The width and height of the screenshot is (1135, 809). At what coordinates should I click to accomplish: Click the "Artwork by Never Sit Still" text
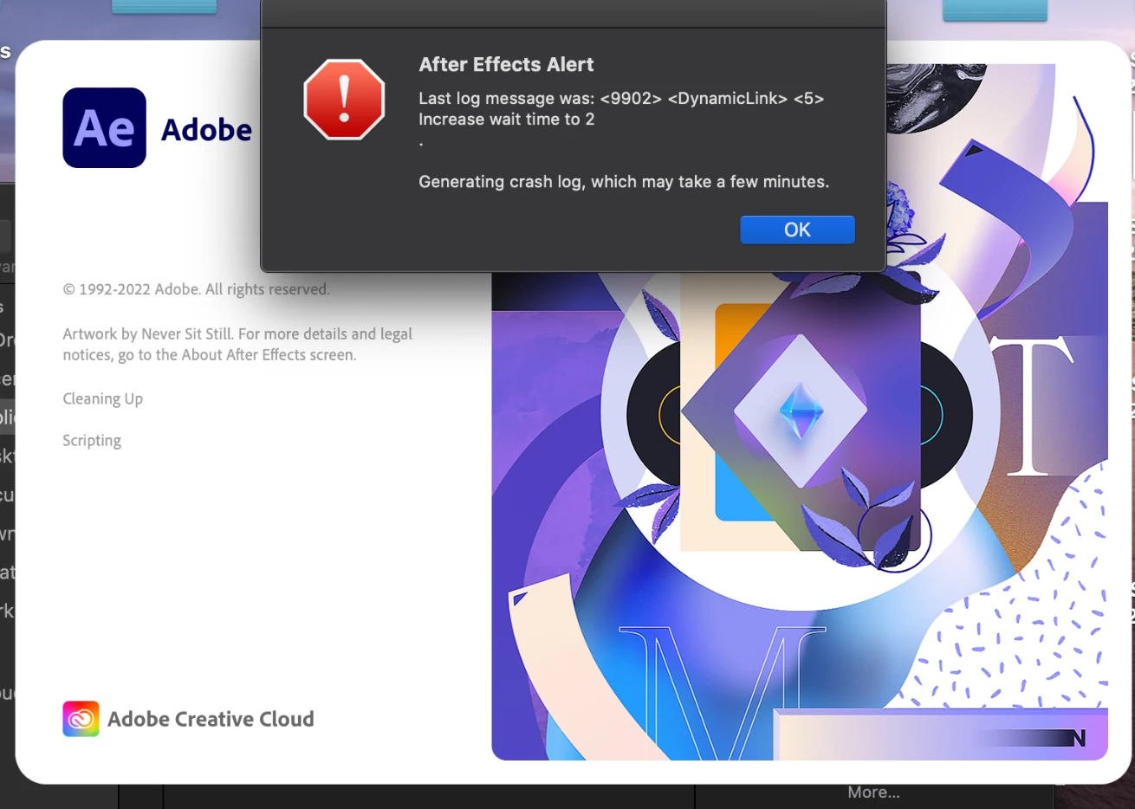click(237, 344)
